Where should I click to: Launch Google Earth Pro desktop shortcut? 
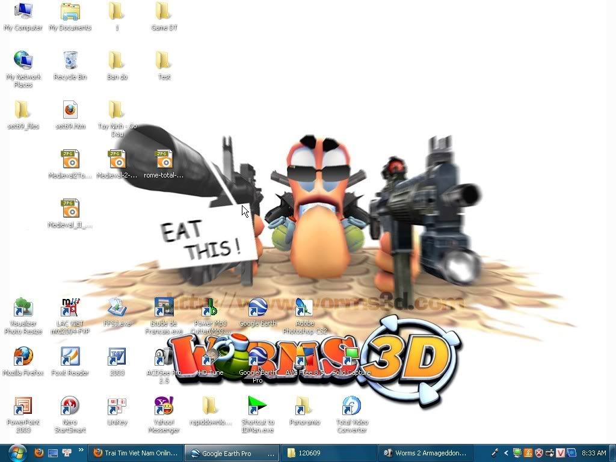click(x=257, y=365)
